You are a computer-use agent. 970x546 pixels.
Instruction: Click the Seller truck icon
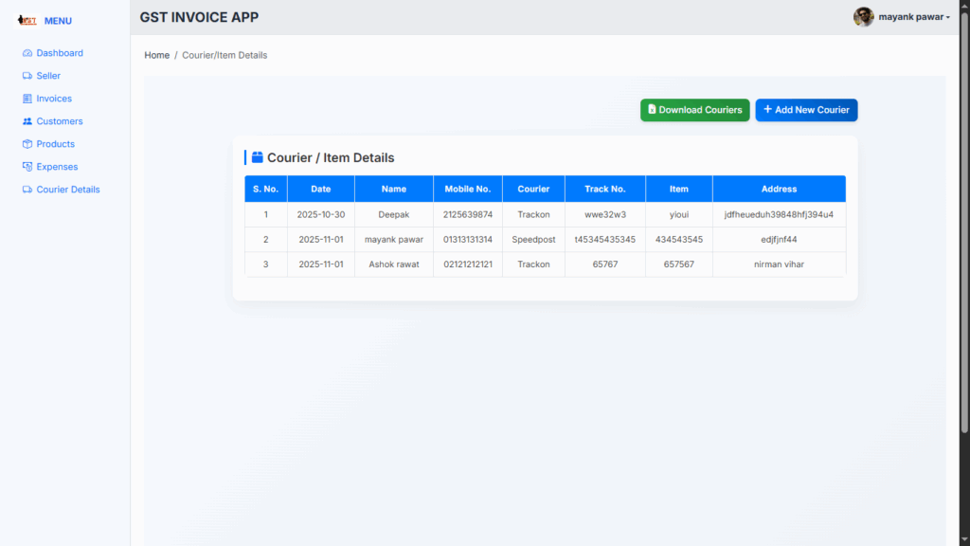click(27, 76)
